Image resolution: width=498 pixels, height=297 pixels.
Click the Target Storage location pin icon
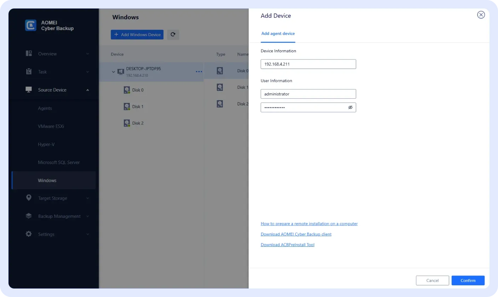29,198
